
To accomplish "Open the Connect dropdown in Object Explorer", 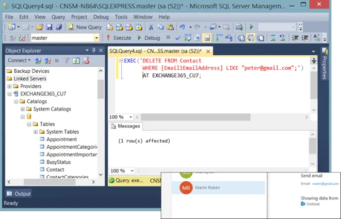I will pos(19,60).
